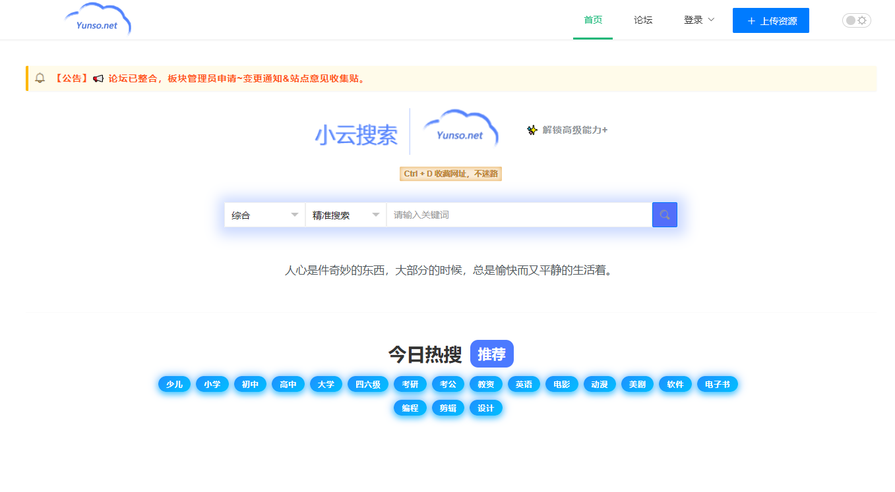Click the unlock advanced ability icon
The width and height of the screenshot is (895, 492).
coord(532,130)
